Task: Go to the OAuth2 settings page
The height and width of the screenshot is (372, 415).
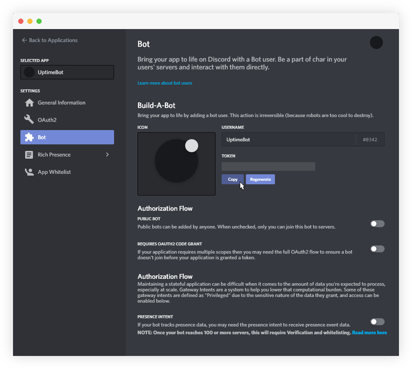Action: (67, 120)
